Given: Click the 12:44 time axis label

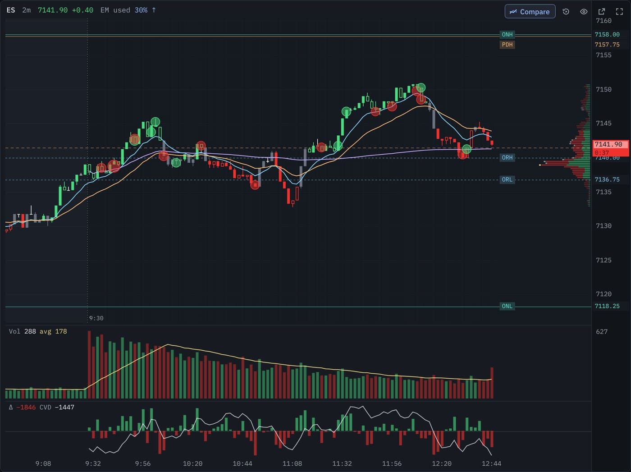Looking at the screenshot, I should (x=491, y=463).
